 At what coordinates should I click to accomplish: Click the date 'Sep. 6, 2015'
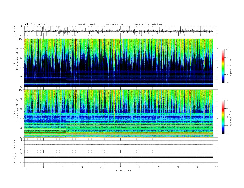86,25
